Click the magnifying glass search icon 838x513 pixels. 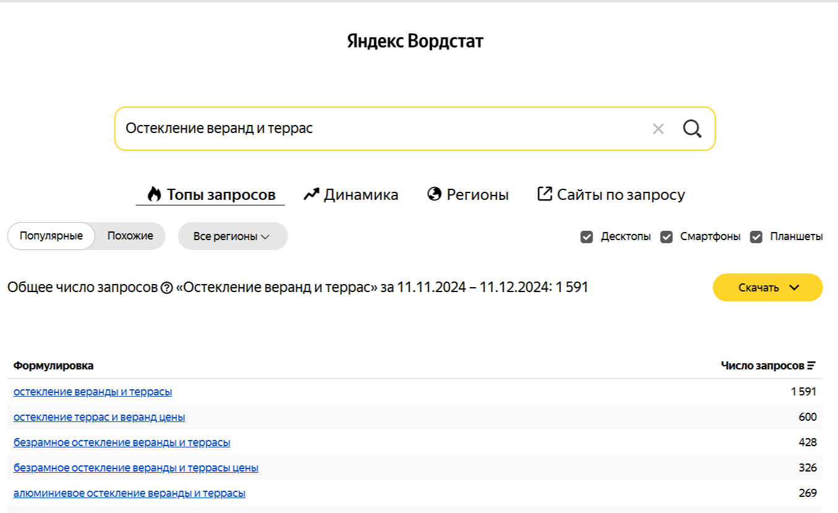click(x=692, y=129)
